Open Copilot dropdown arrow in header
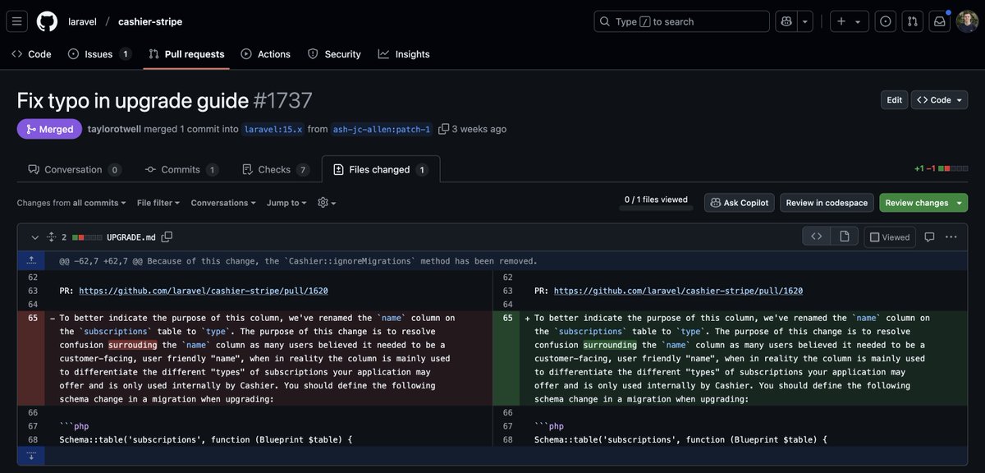The image size is (985, 473). [x=806, y=21]
